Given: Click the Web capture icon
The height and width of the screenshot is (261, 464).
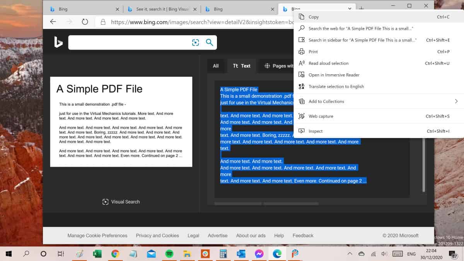Looking at the screenshot, I should [302, 116].
